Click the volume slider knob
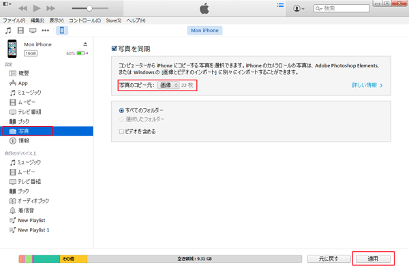 coord(89,8)
